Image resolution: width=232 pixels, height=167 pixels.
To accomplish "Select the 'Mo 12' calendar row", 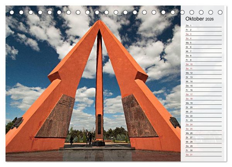I will click(204, 73).
